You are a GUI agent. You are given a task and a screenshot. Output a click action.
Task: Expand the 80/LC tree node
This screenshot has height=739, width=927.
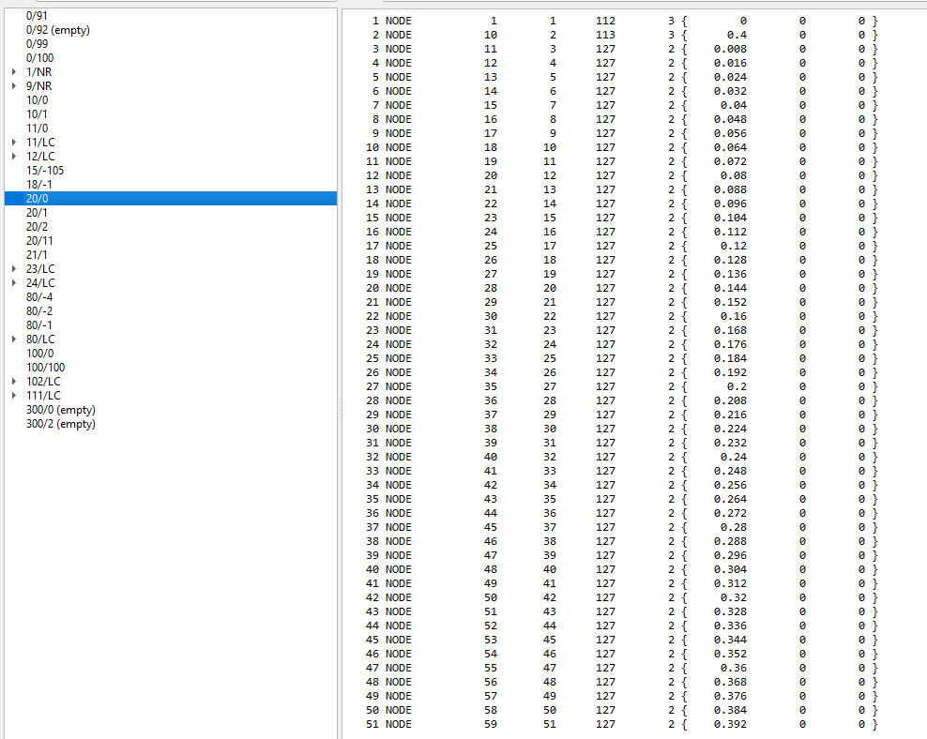(14, 339)
